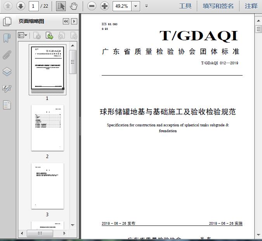Screen dimensions: 262x241
Task: Click the 页面缩略图 panel title
Action: pyautogui.click(x=31, y=21)
